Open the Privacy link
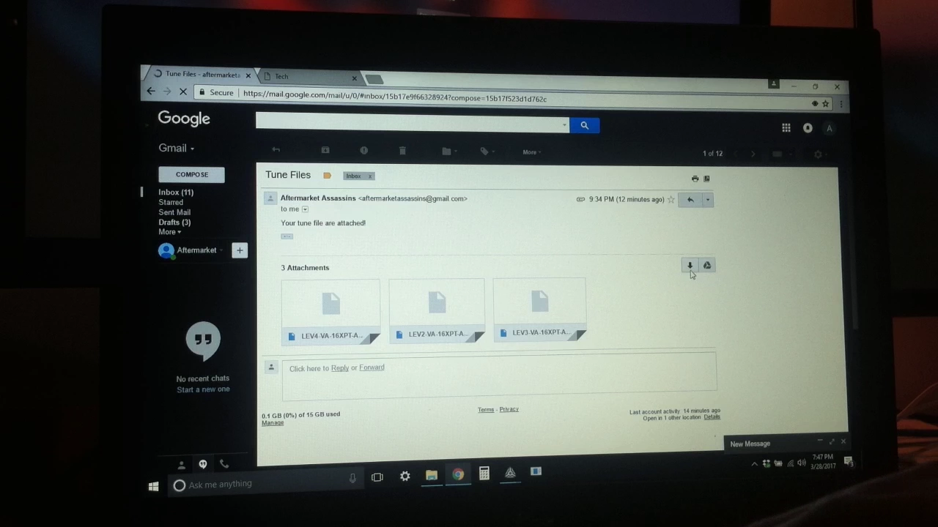Viewport: 938px width, 527px height. tap(509, 409)
